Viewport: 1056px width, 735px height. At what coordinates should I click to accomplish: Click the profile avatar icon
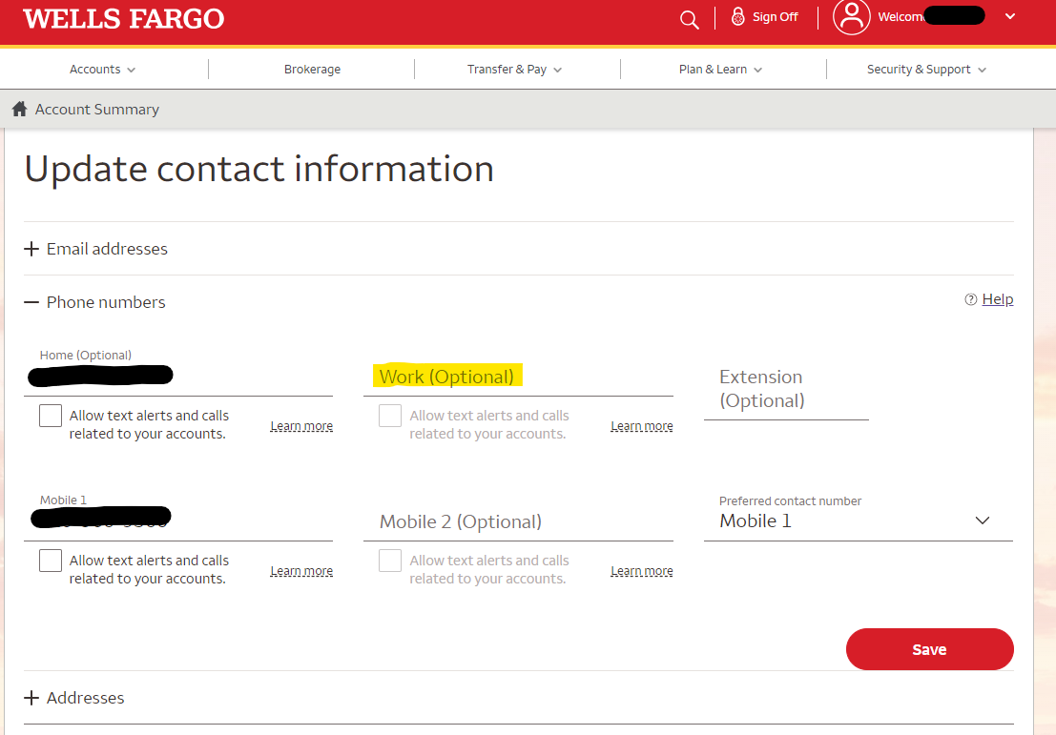(851, 16)
